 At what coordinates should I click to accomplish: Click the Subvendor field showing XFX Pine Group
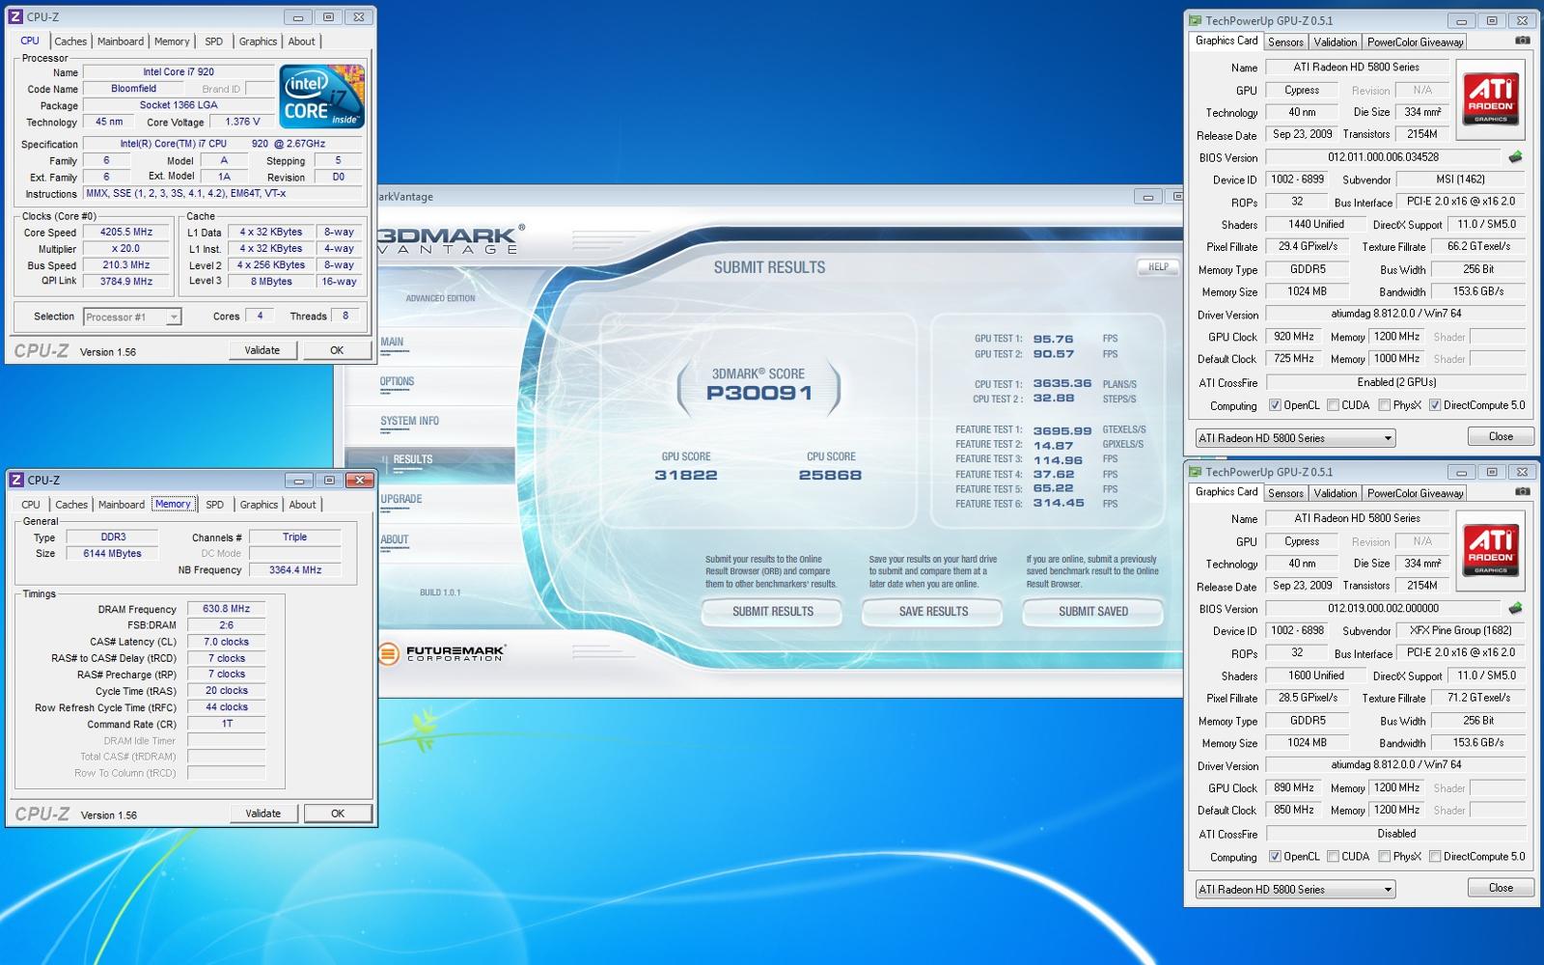coord(1461,631)
